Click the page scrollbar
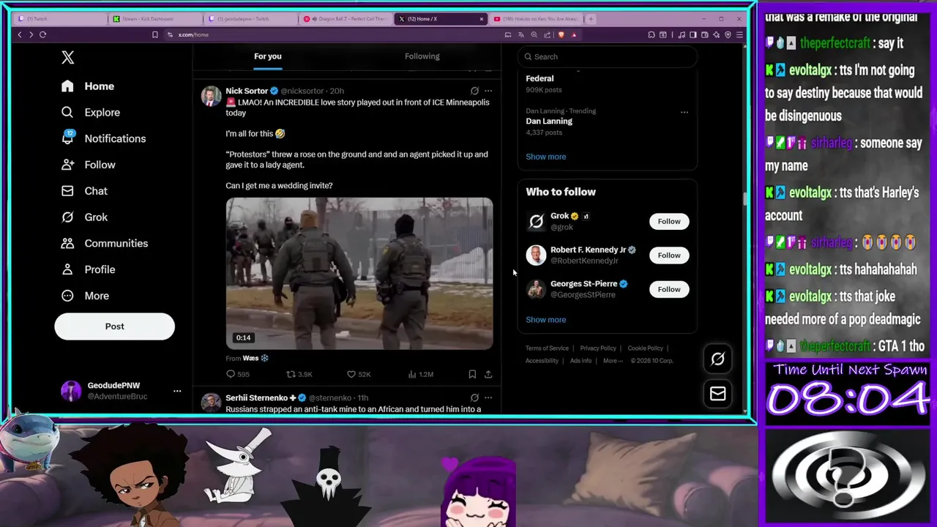Image resolution: width=937 pixels, height=527 pixels. click(745, 198)
